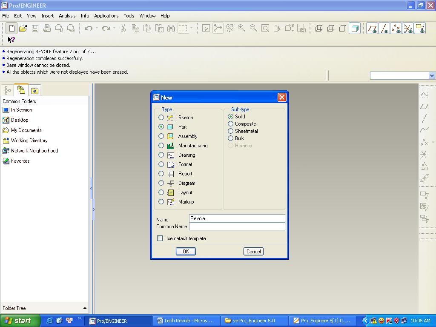Open the Applications menu
This screenshot has width=436, height=327.
[106, 16]
